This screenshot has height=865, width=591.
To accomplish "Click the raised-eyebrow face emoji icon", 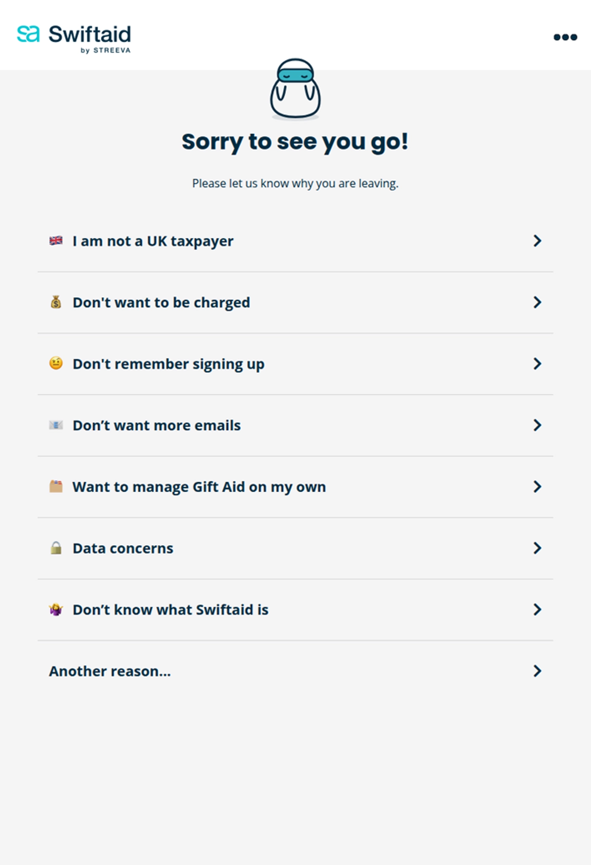I will tap(55, 363).
